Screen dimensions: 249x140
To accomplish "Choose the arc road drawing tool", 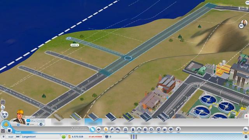I will point(35,121).
